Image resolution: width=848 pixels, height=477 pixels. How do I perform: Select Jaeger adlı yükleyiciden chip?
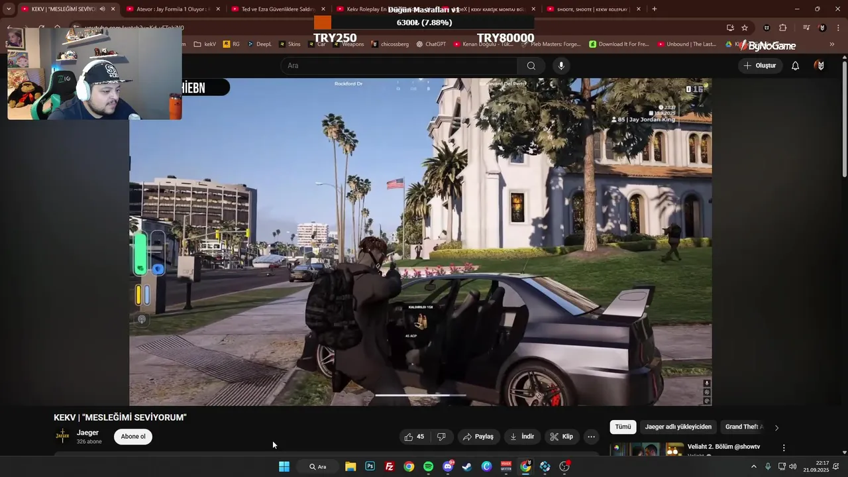click(x=678, y=427)
